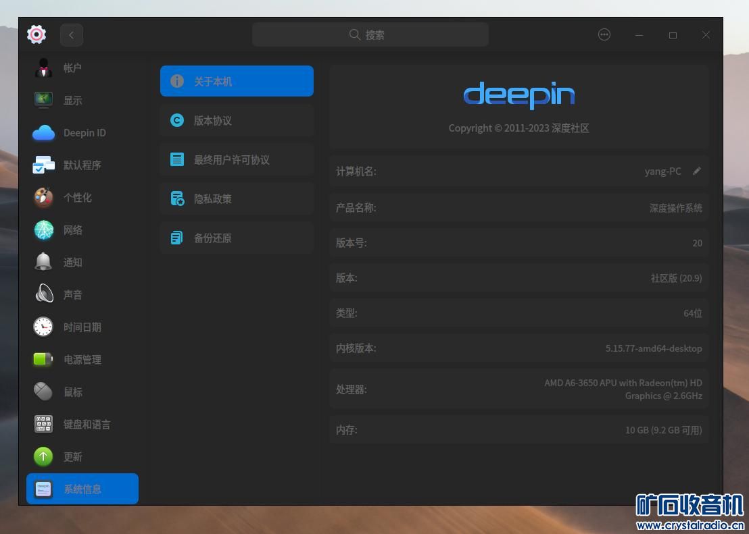This screenshot has width=749, height=534.
Task: Open the 电源管理 battery icon
Action: pos(43,359)
